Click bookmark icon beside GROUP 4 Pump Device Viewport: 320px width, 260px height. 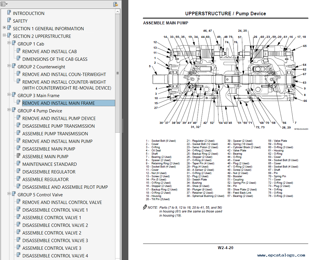[x=14, y=110]
